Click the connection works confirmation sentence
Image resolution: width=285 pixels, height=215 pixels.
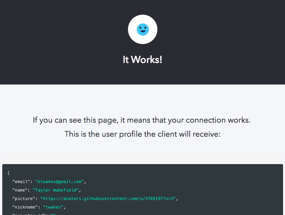(143, 120)
